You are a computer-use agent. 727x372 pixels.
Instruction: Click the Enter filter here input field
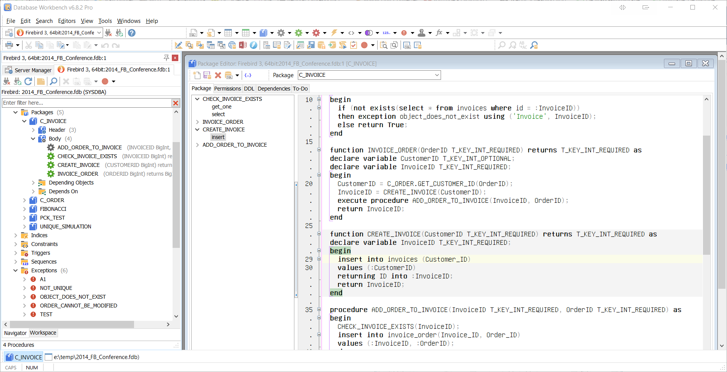click(87, 103)
